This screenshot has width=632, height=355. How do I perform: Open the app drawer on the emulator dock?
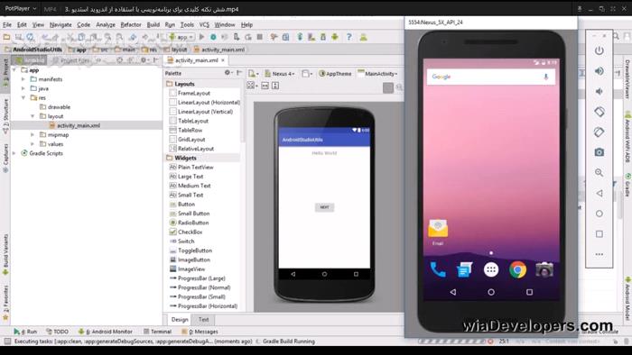pyautogui.click(x=491, y=269)
